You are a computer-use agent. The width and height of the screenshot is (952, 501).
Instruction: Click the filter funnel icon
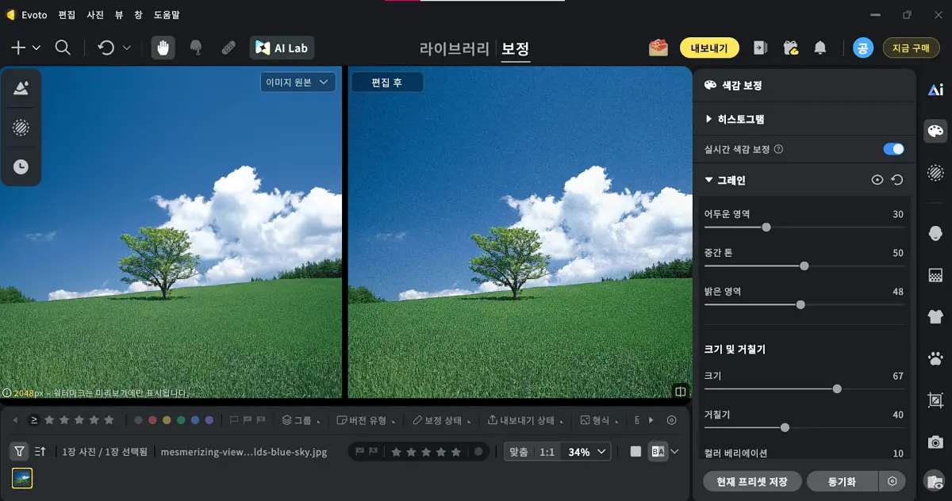(x=19, y=451)
